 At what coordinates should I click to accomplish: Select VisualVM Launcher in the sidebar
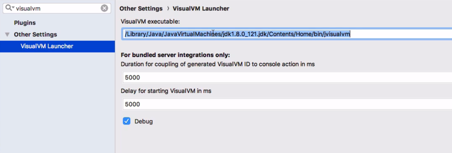tap(47, 46)
